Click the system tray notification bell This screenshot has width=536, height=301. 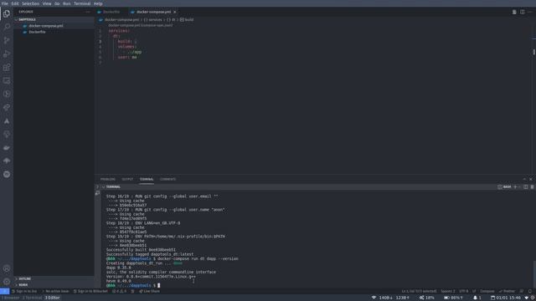[477, 298]
